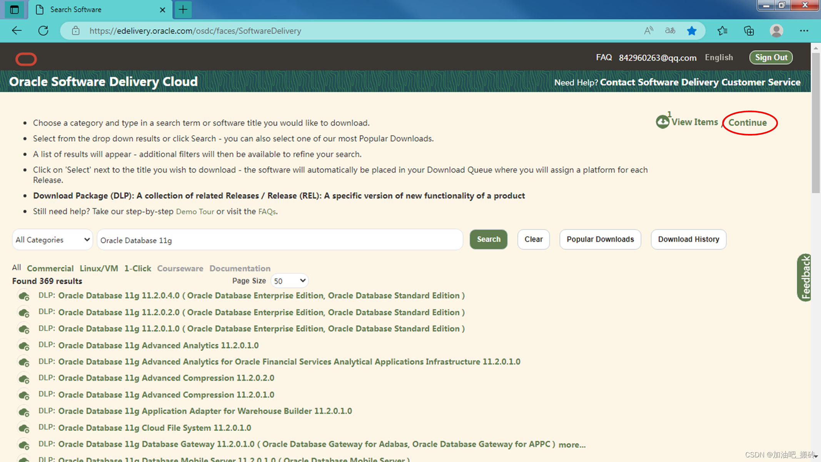
Task: Click the Sign Out button
Action: pyautogui.click(x=771, y=57)
